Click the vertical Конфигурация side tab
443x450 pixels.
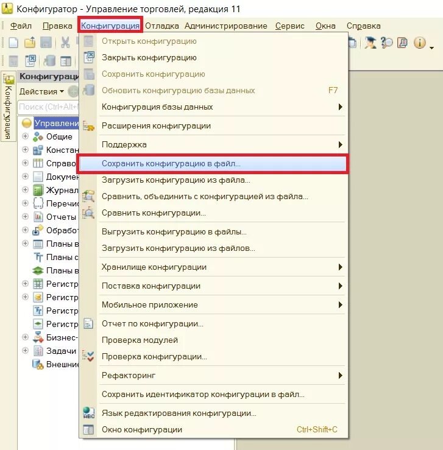pos(9,107)
